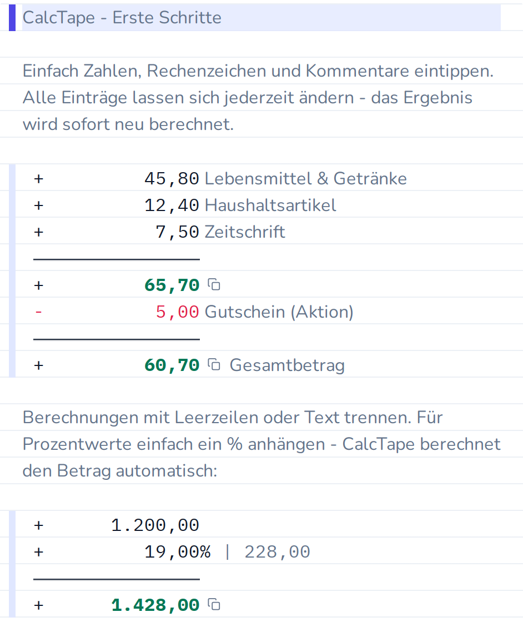Select the title CalcTape - Erste Schritte
The width and height of the screenshot is (523, 622).
(x=122, y=17)
